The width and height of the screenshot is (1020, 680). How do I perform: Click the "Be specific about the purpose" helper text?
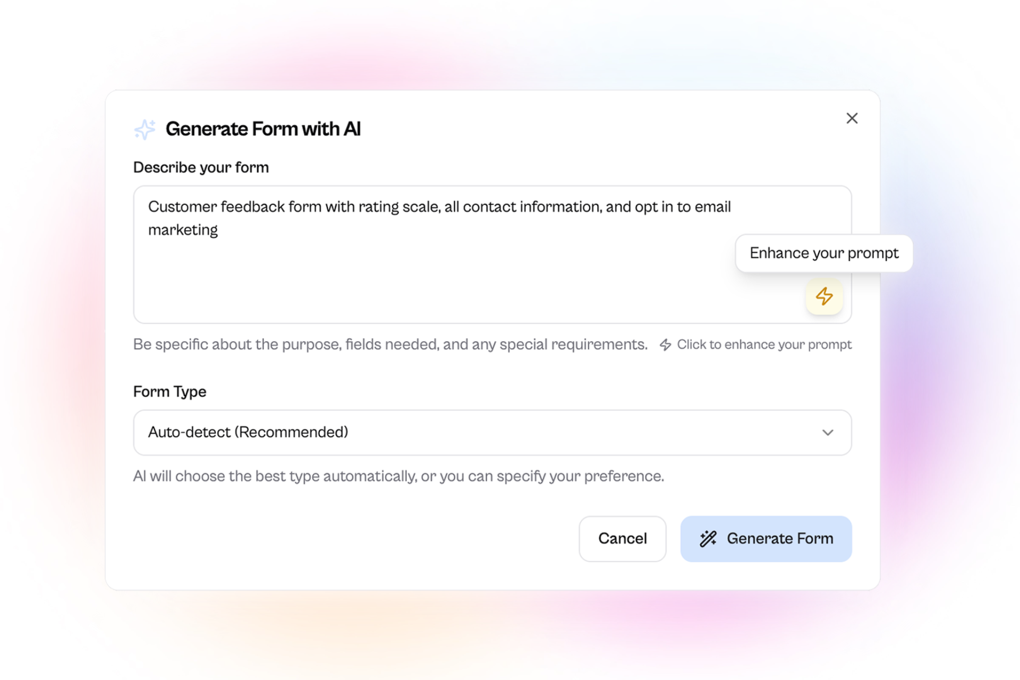[x=390, y=345]
